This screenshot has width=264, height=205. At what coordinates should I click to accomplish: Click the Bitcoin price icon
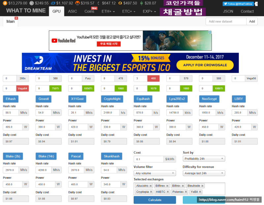[x=5, y=3]
